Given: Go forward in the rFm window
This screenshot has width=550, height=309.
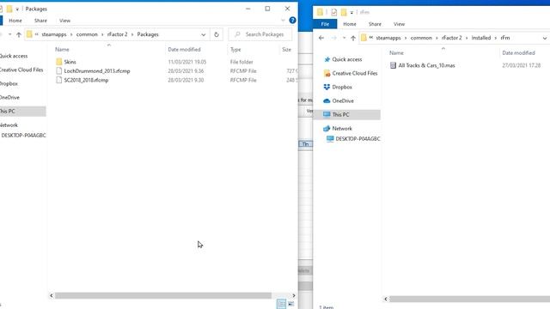Looking at the screenshot, I should coord(334,38).
